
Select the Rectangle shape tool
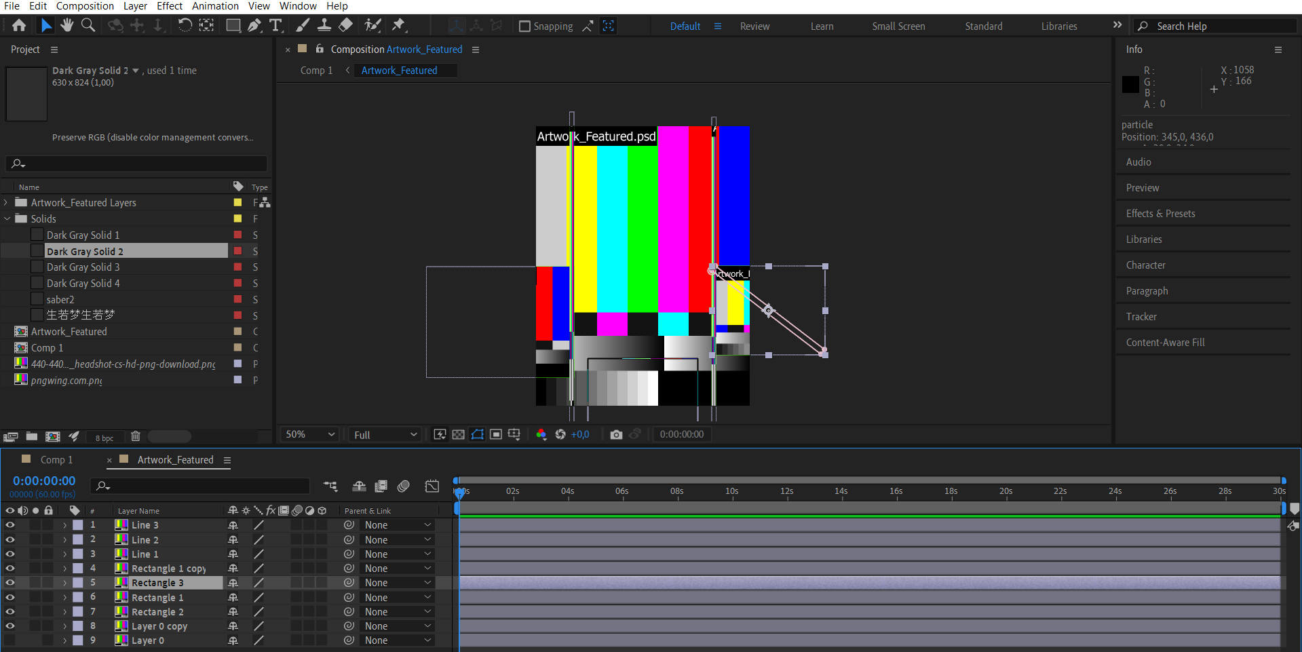[233, 26]
